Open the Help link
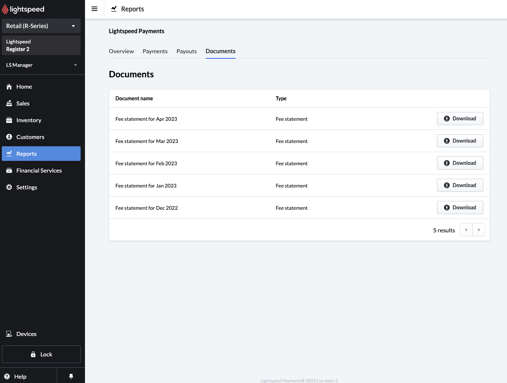 click(x=28, y=376)
